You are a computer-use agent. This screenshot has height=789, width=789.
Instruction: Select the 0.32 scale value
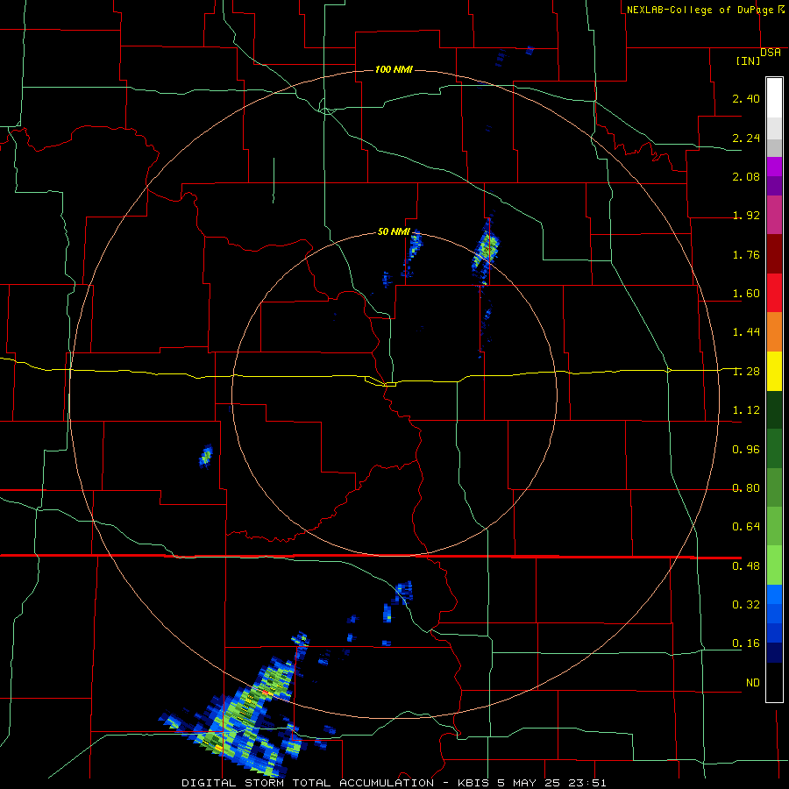(x=746, y=604)
